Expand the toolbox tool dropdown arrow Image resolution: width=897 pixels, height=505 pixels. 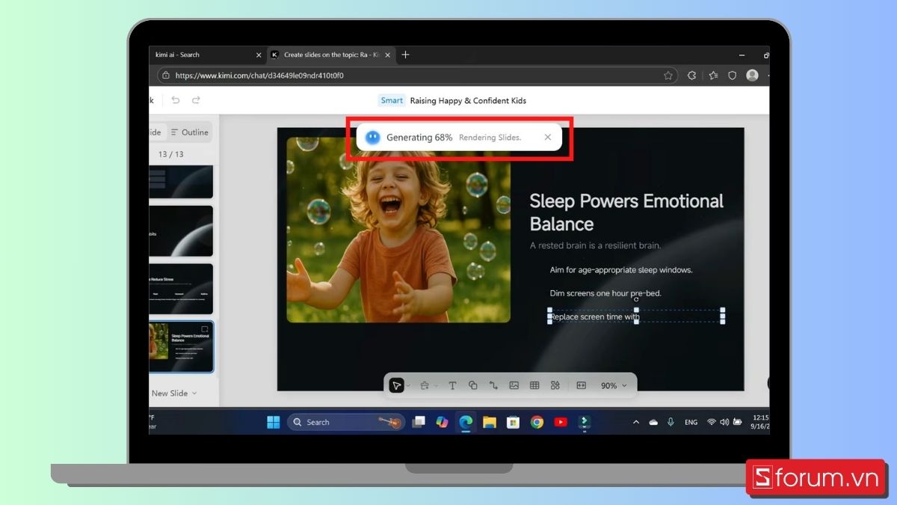[x=436, y=386]
